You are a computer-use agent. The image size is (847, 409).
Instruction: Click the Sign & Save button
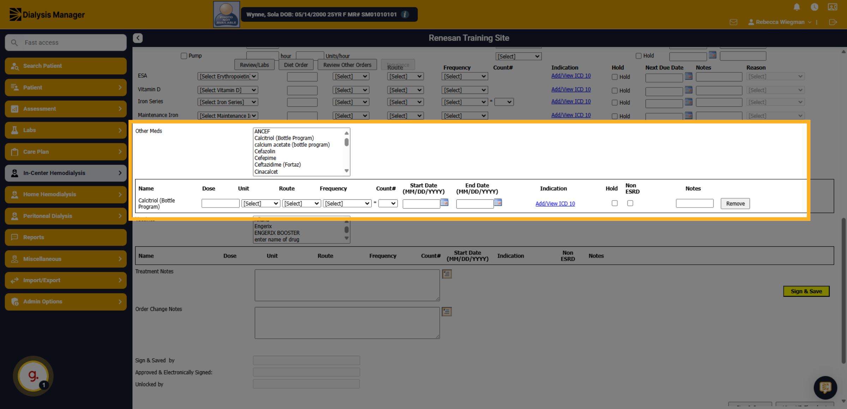[806, 291]
